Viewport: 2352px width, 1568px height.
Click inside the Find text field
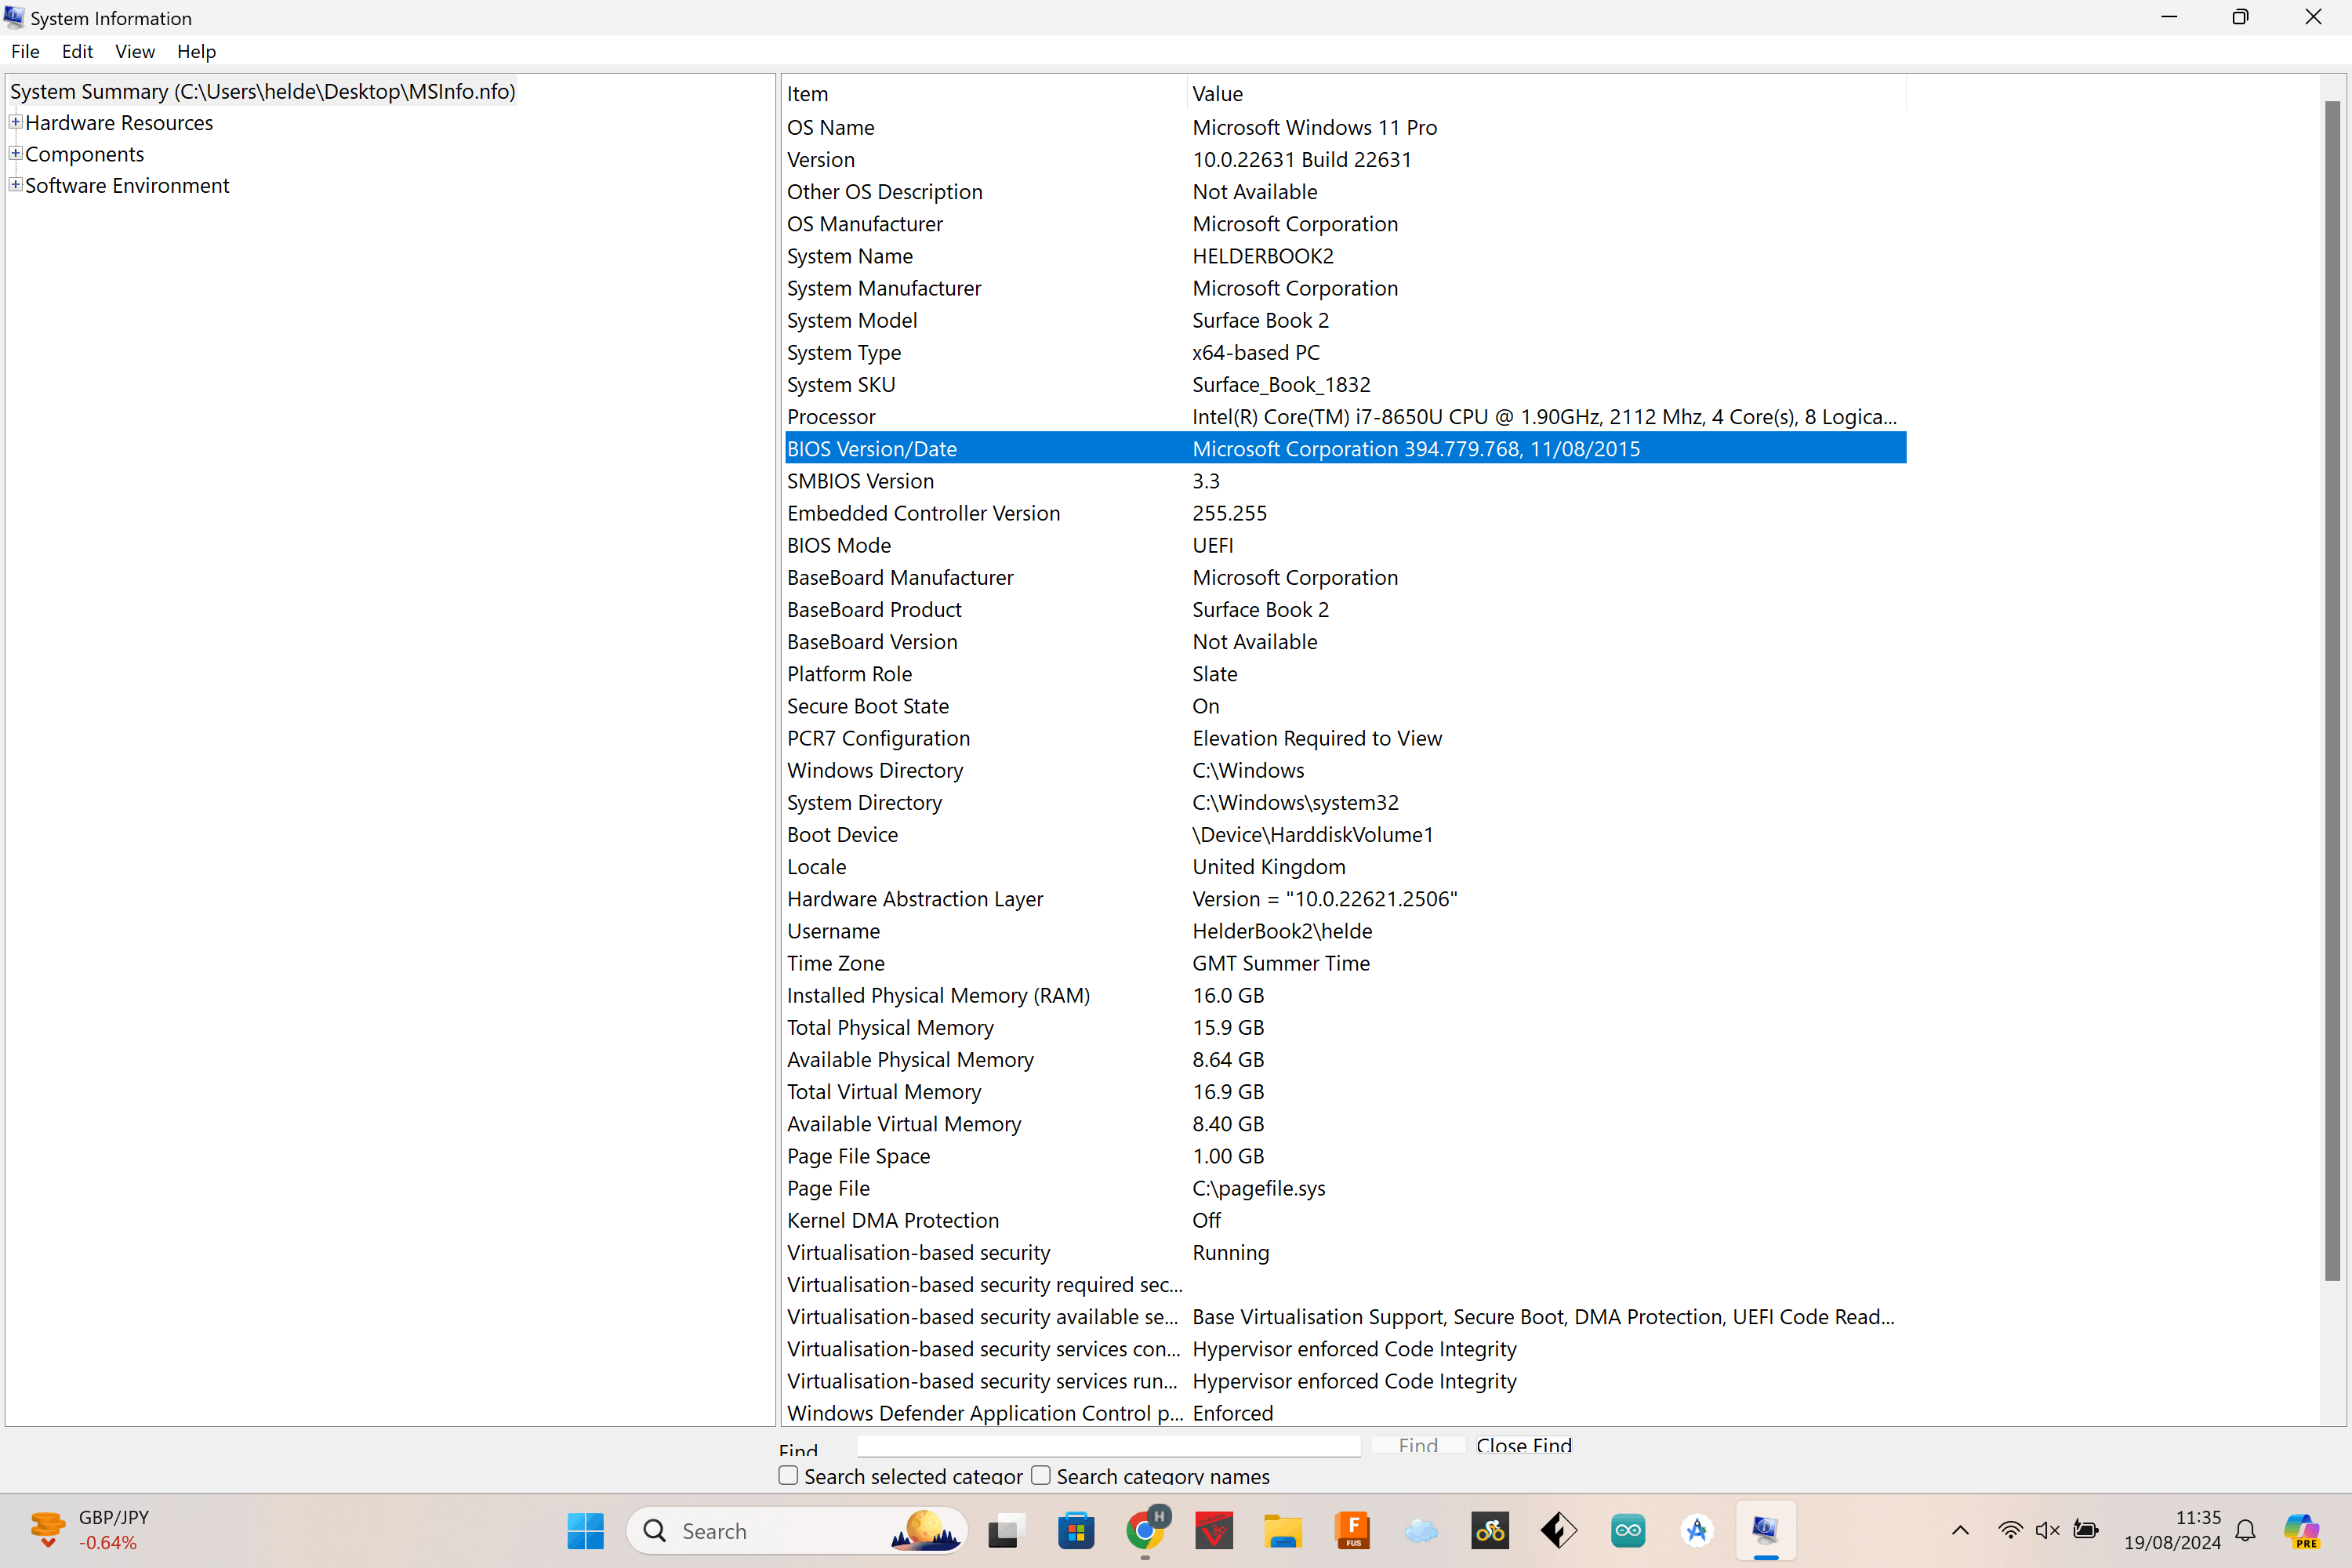(x=1108, y=1445)
